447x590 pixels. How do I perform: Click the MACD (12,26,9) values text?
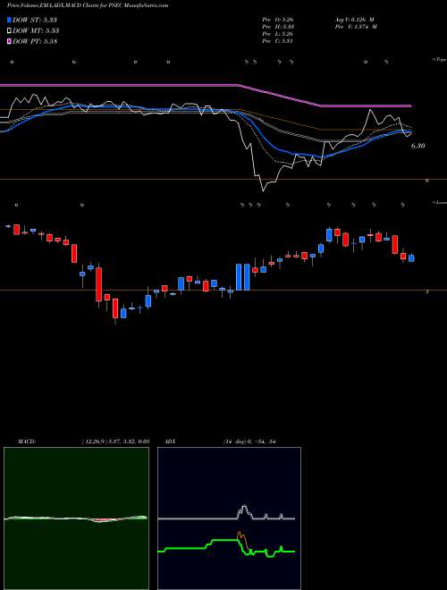tap(115, 442)
